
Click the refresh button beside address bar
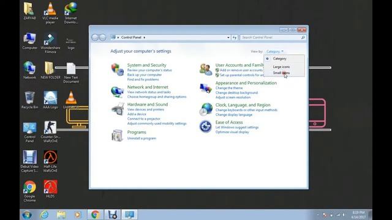(235, 37)
